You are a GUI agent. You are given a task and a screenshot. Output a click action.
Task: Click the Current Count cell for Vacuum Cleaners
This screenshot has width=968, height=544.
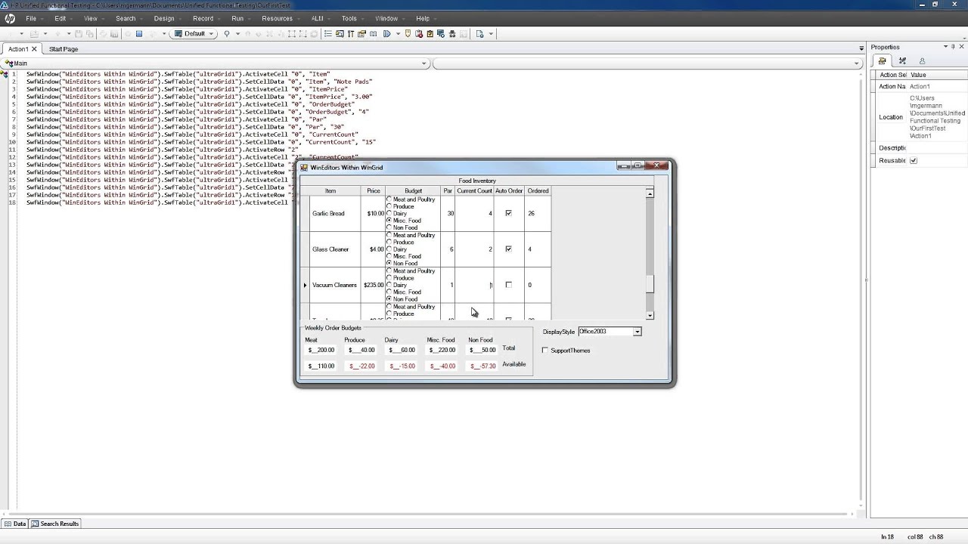pos(475,285)
